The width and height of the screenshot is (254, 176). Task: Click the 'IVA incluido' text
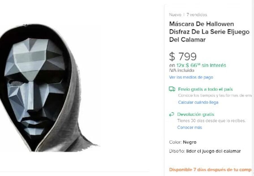182,70
